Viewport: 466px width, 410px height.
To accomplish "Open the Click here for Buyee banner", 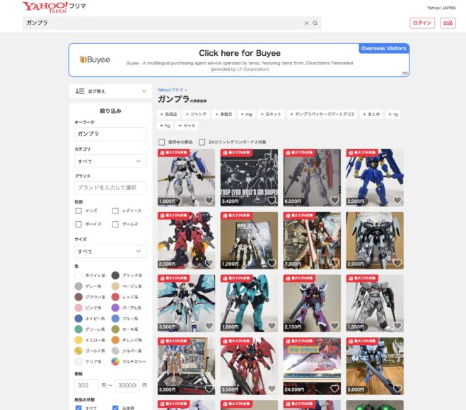I will point(239,60).
